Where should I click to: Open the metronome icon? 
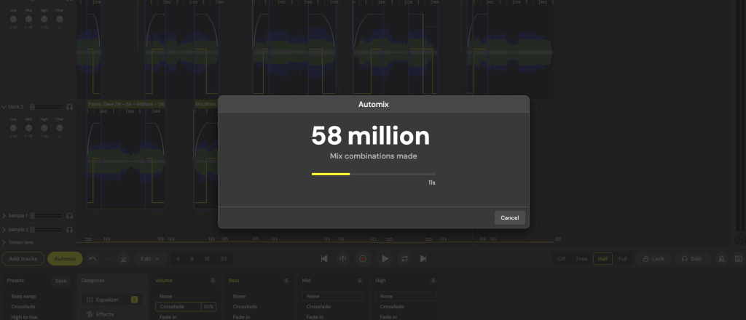pyautogui.click(x=721, y=258)
